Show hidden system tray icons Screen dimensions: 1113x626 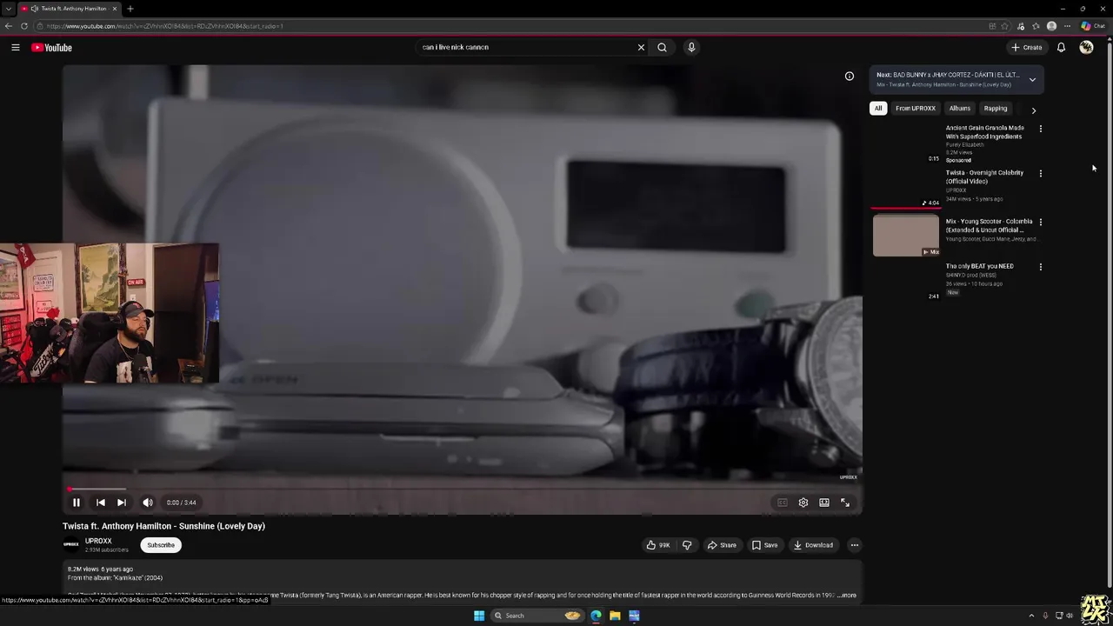coord(1031,616)
